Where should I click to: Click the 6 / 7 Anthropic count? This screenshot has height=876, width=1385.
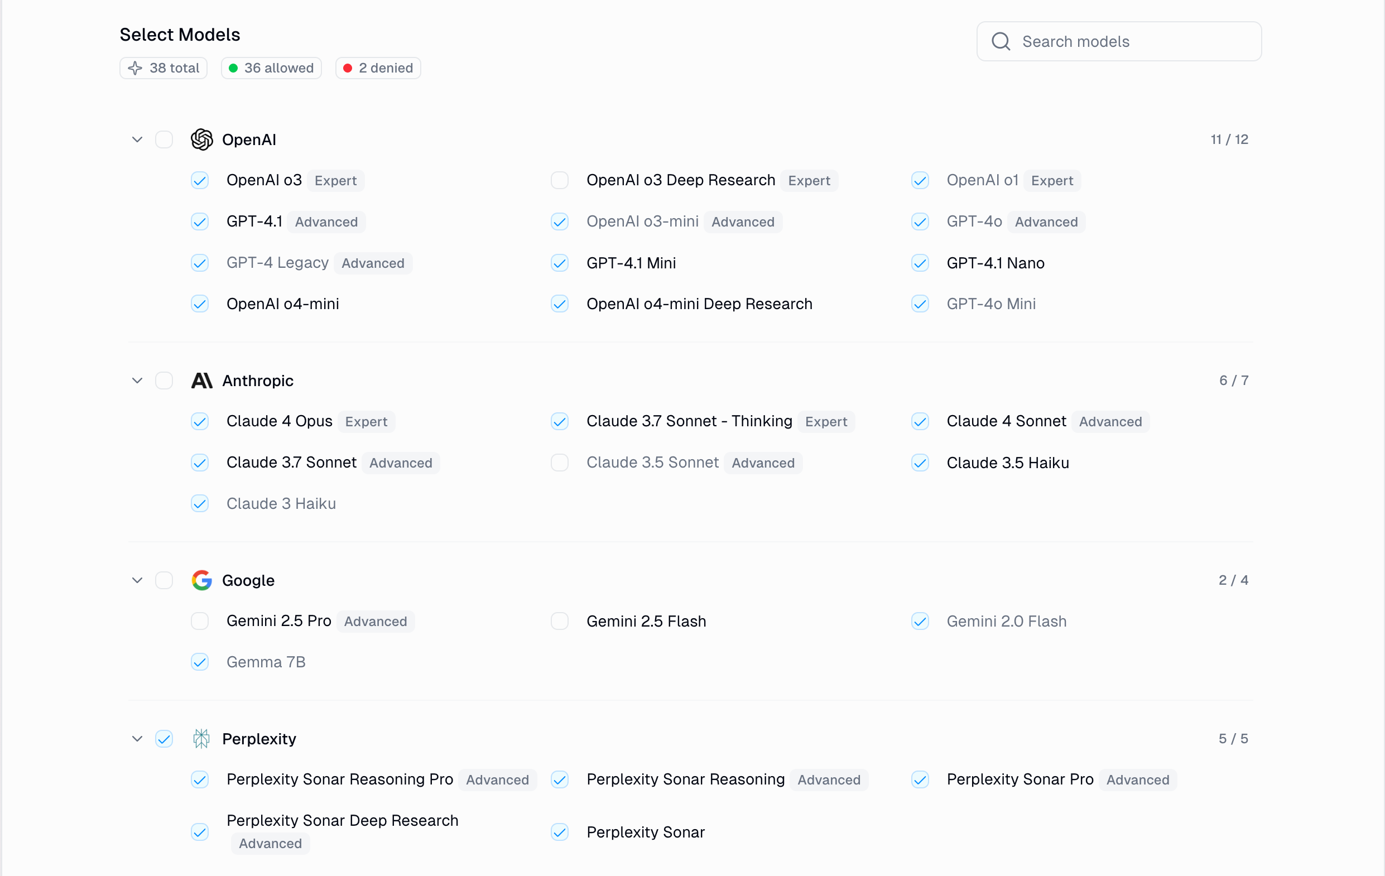(1234, 381)
